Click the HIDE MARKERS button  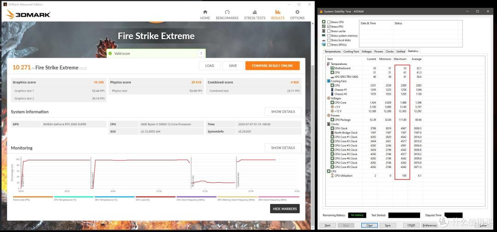(x=285, y=209)
